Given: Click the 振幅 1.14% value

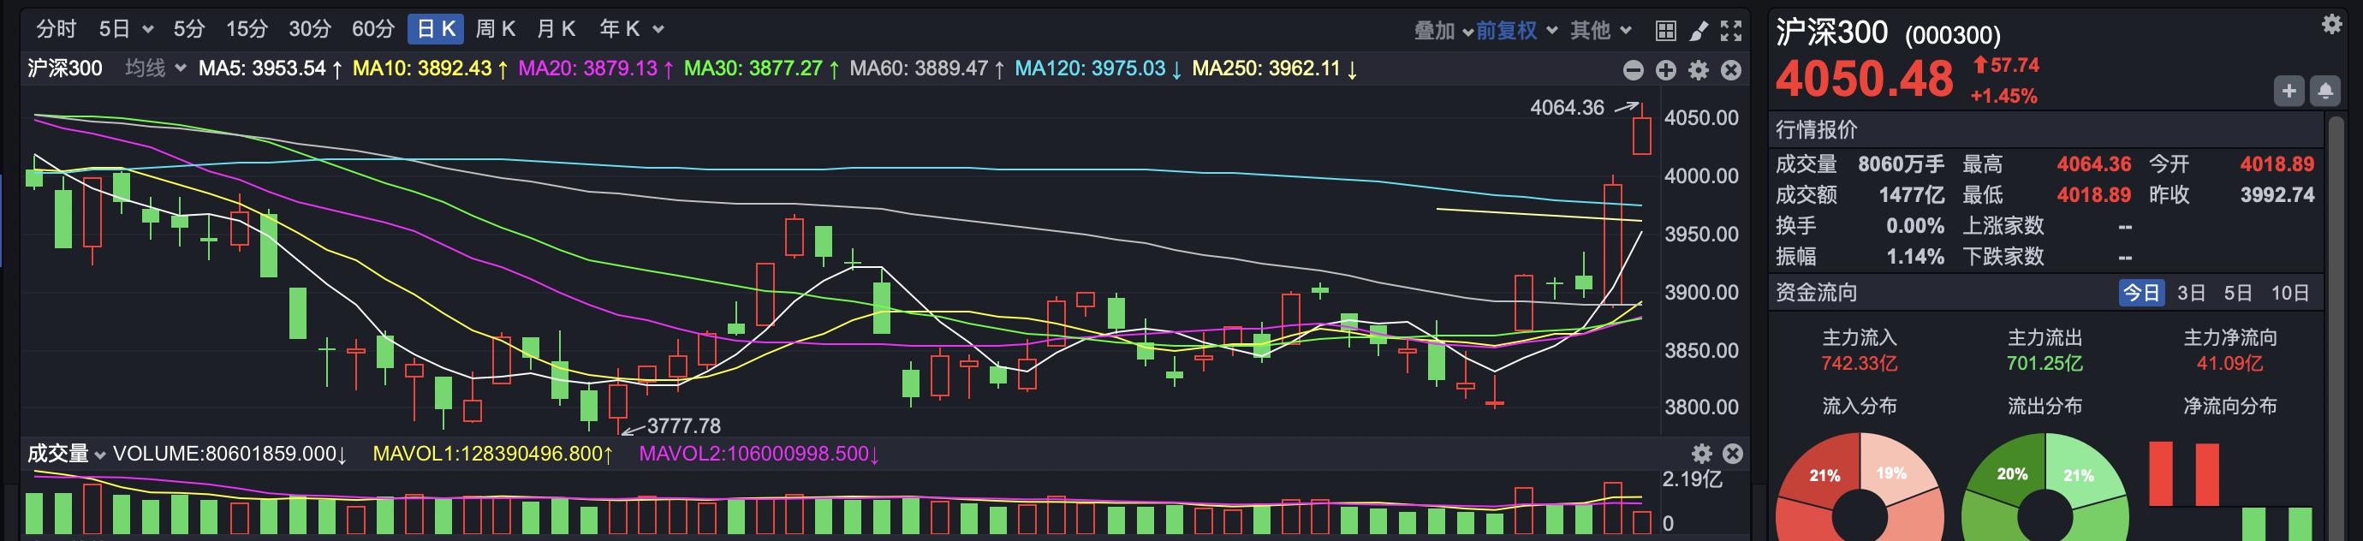Looking at the screenshot, I should click(1914, 256).
